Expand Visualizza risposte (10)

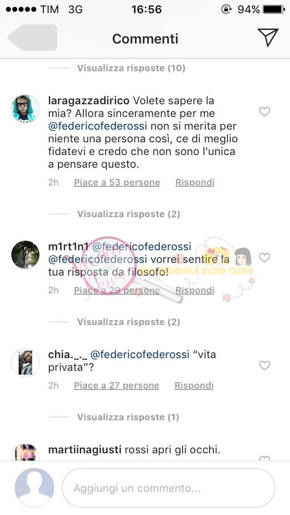click(131, 68)
